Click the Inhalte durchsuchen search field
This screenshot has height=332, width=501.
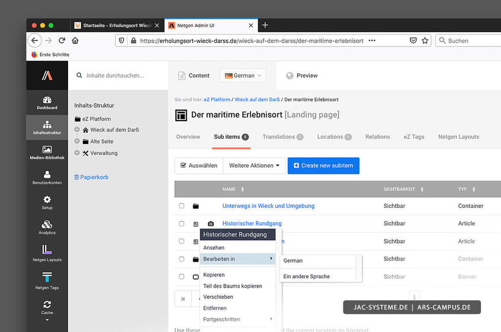[118, 76]
